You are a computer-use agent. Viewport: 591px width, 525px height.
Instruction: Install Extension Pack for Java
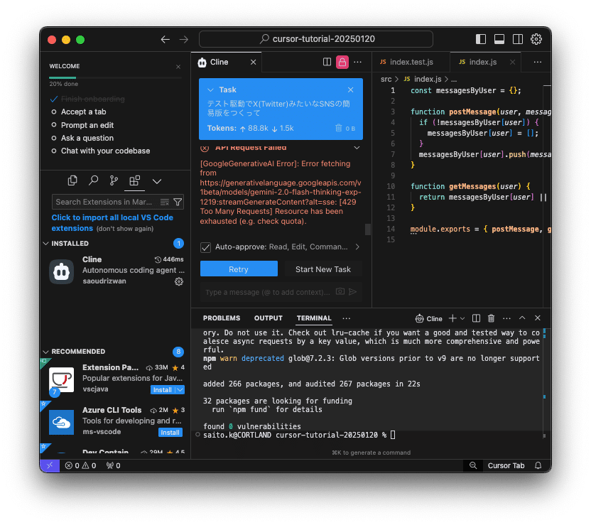(x=163, y=390)
